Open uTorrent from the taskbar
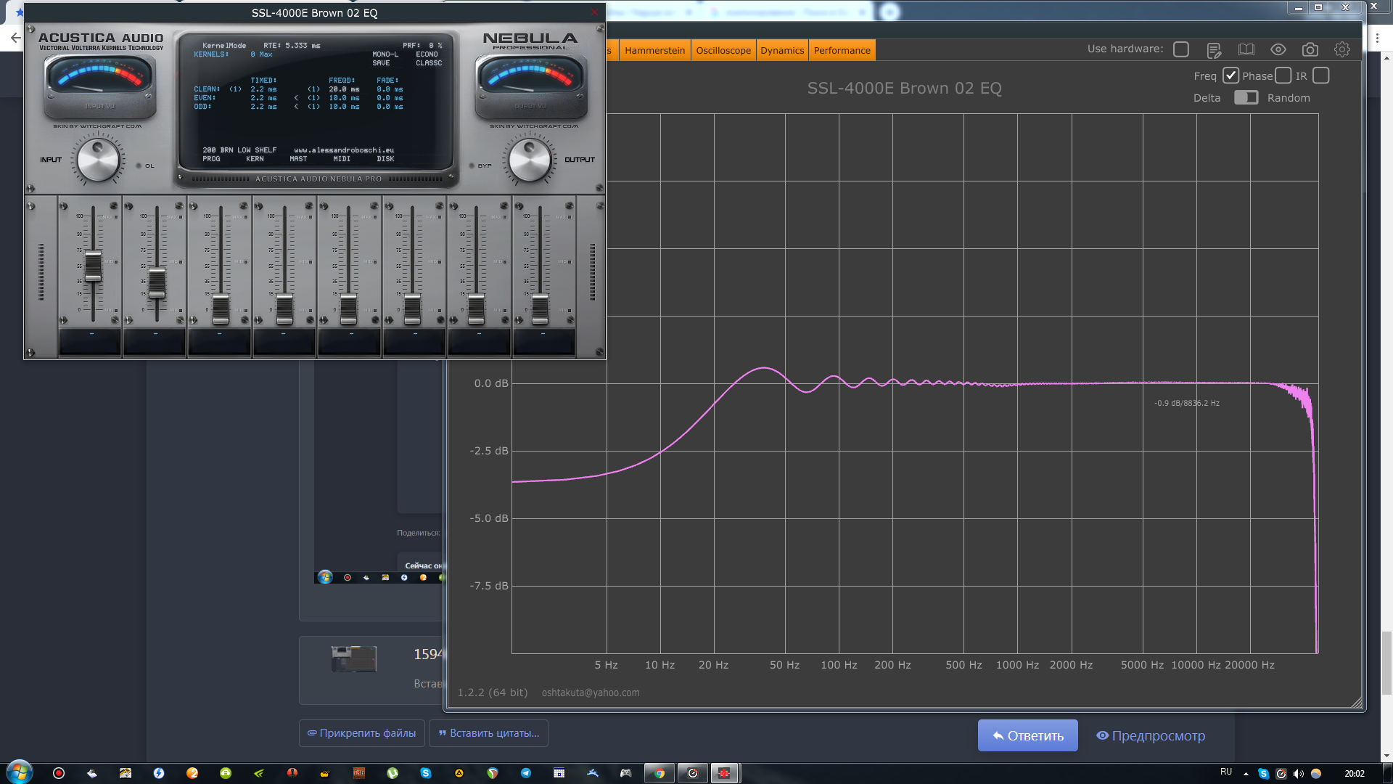The image size is (1393, 784). coord(393,773)
